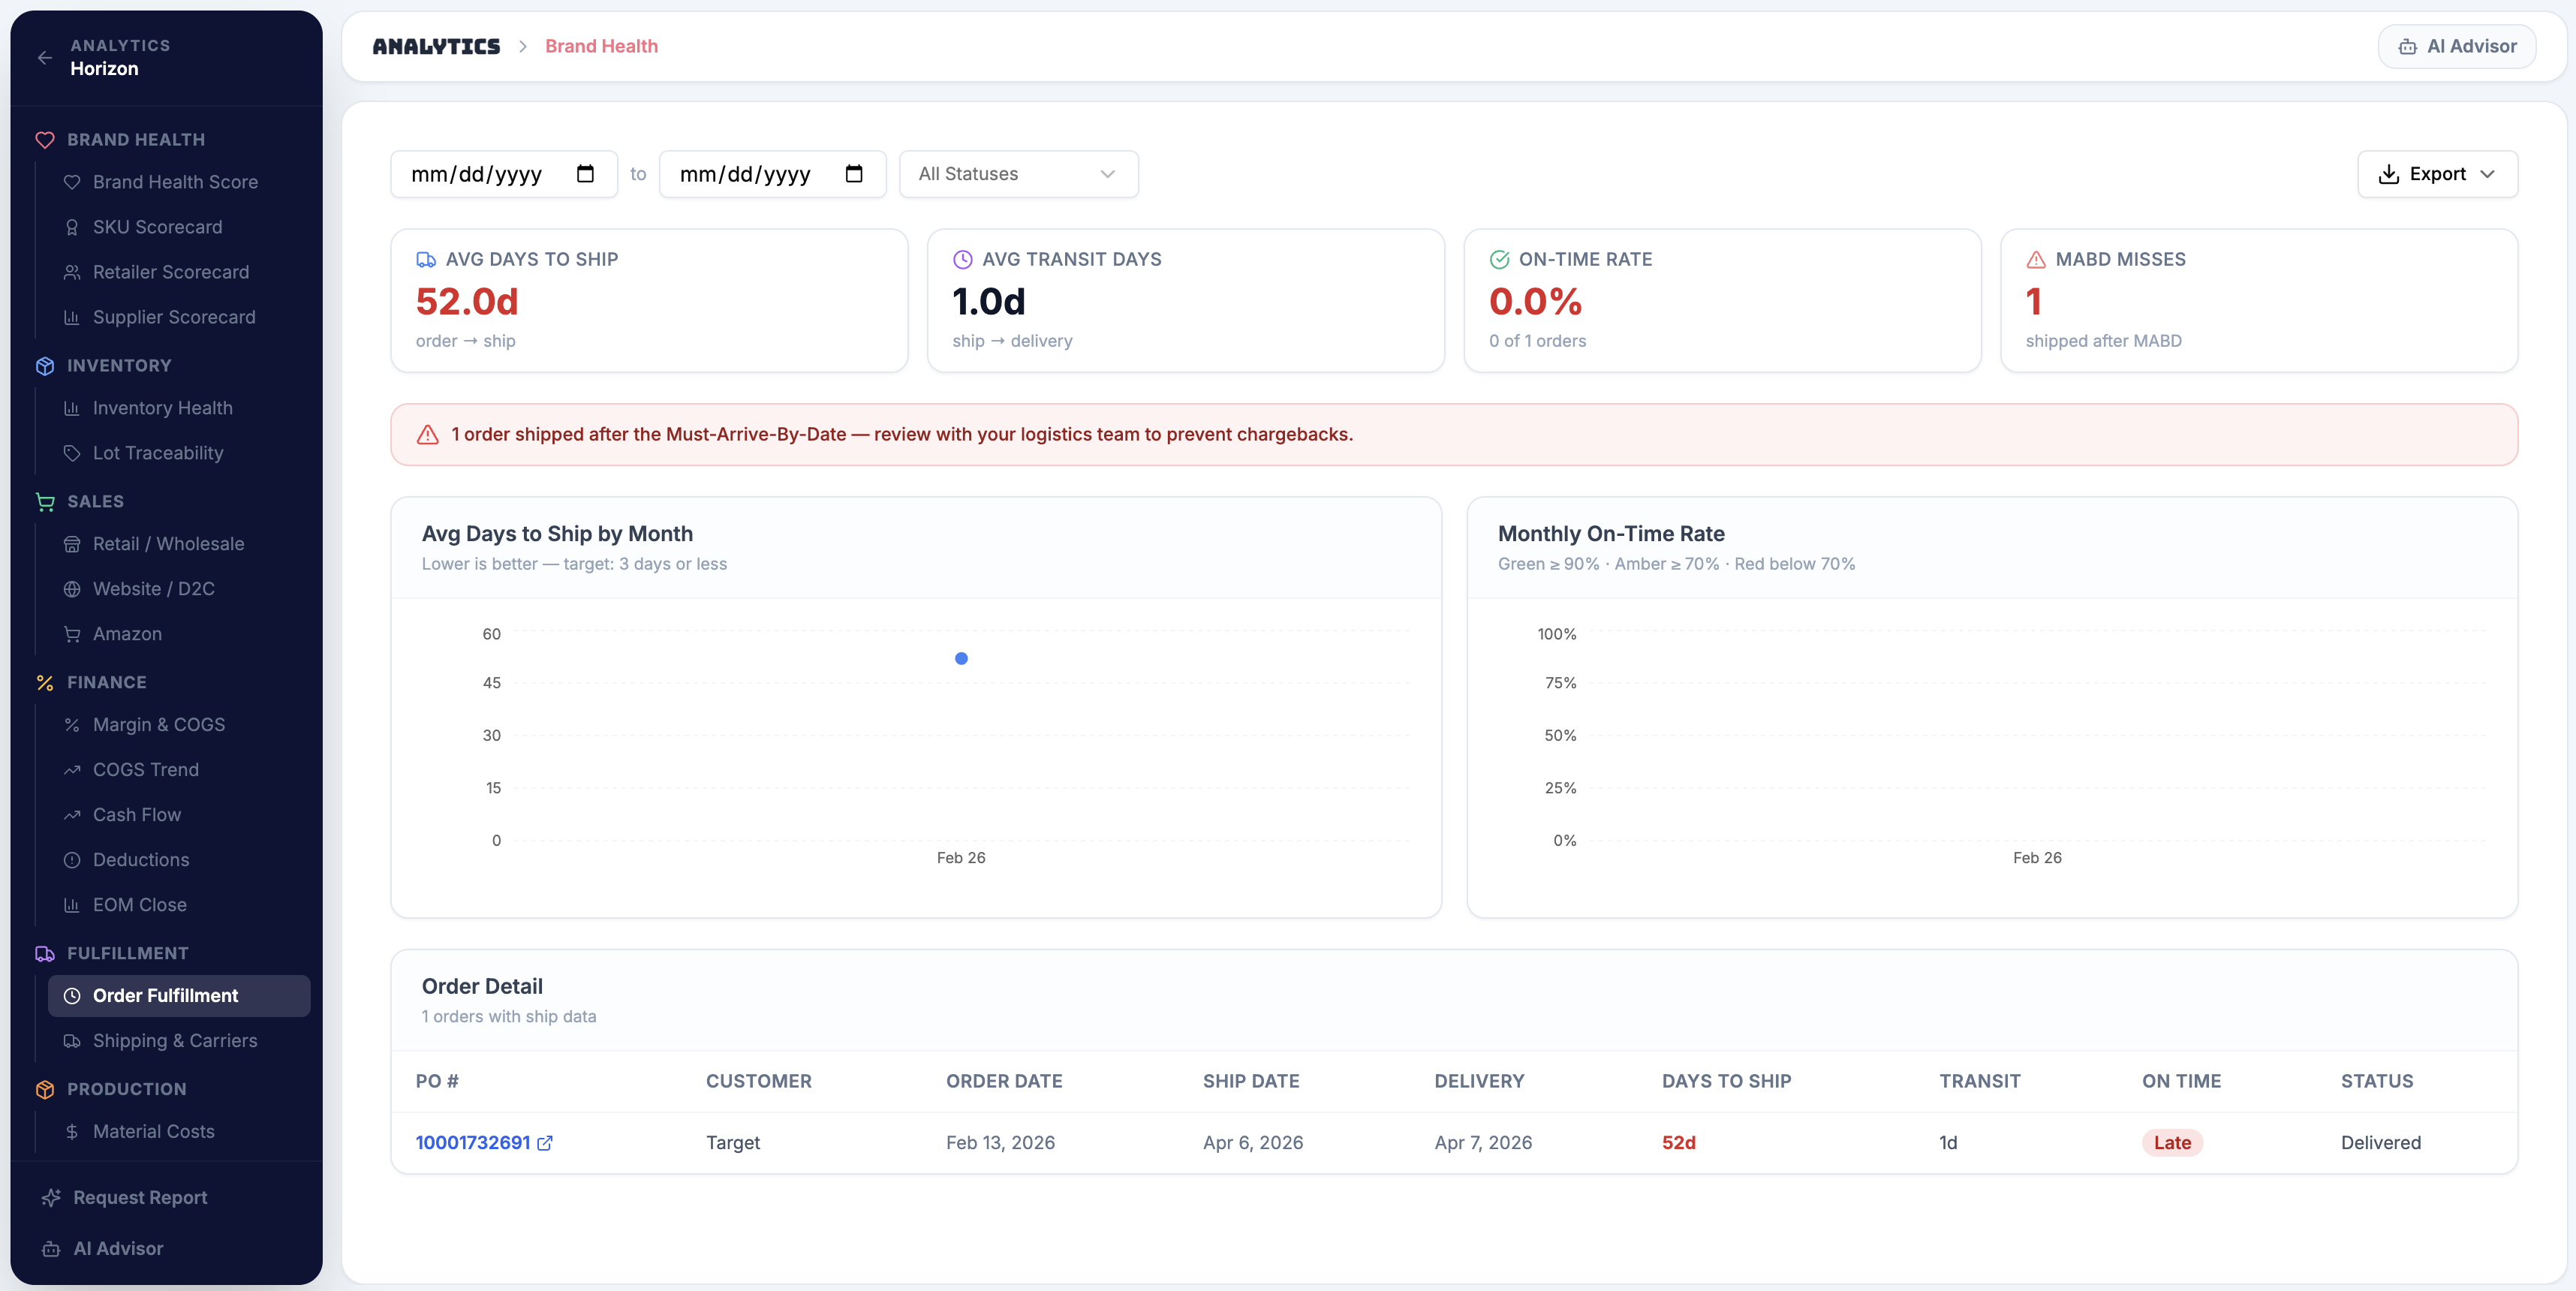Viewport: 2576px width, 1291px height.
Task: Click the Production box section icon
Action: click(45, 1090)
